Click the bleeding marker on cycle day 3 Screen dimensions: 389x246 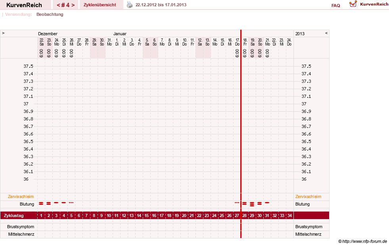coord(56,203)
